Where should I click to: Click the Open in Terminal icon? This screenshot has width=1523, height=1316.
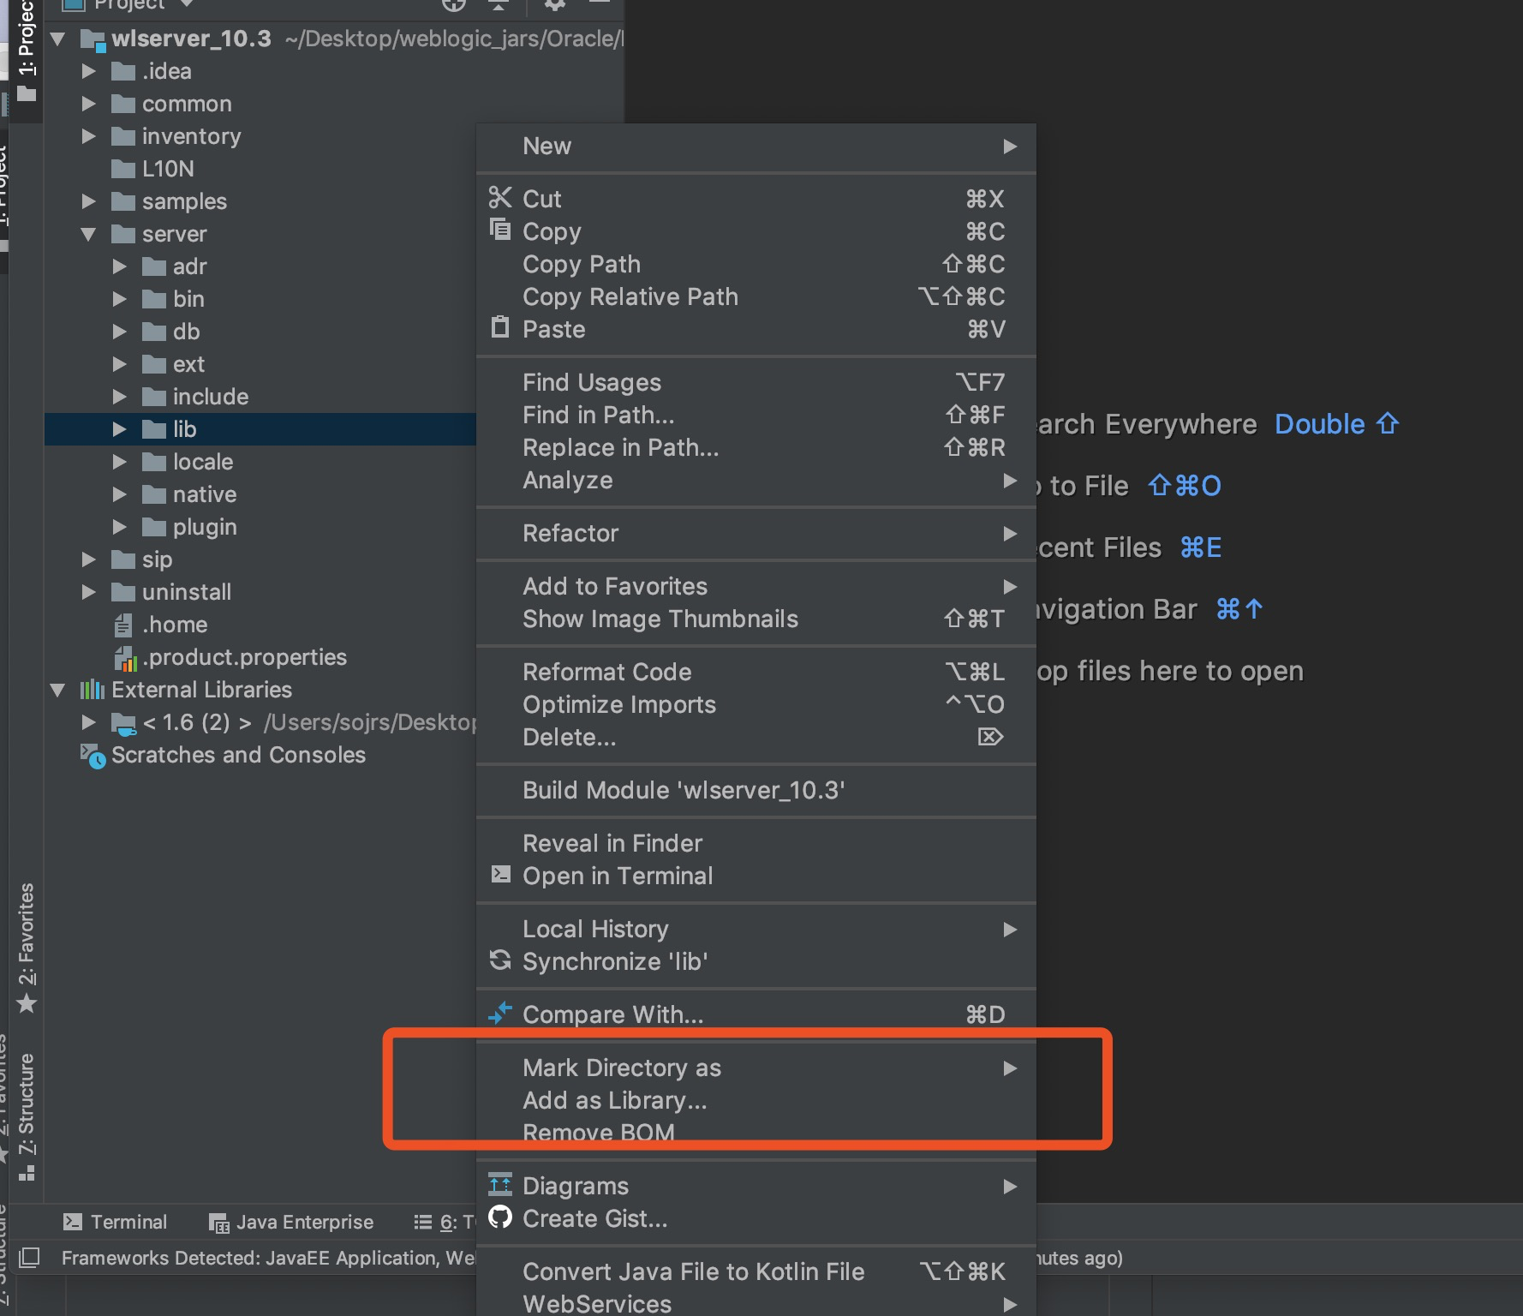tap(500, 874)
